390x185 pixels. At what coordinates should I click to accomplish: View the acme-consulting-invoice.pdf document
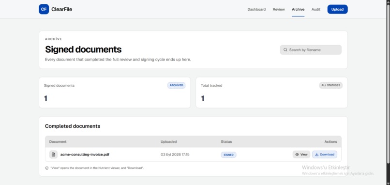click(301, 154)
